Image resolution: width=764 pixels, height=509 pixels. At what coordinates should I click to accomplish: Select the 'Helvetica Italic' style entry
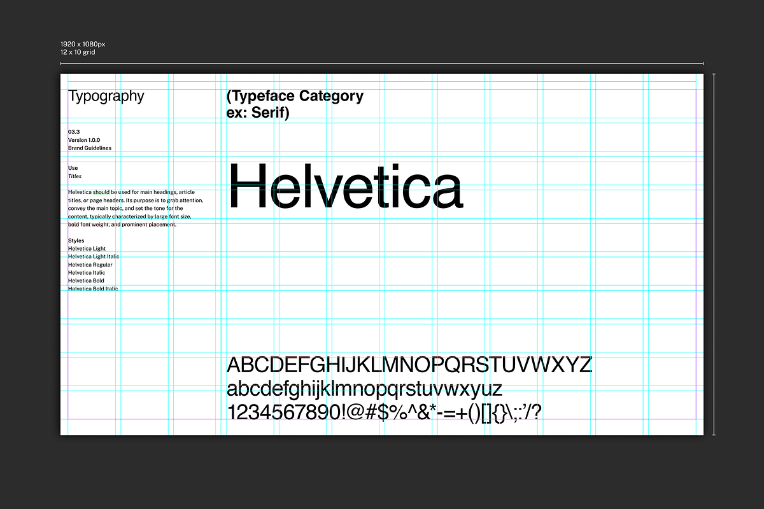pyautogui.click(x=87, y=272)
